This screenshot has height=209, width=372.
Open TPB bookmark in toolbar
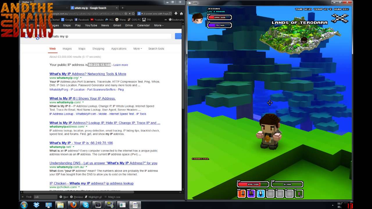147,20
